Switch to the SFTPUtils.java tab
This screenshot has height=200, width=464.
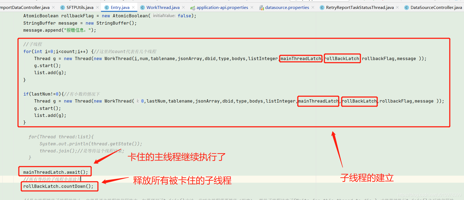80,8
